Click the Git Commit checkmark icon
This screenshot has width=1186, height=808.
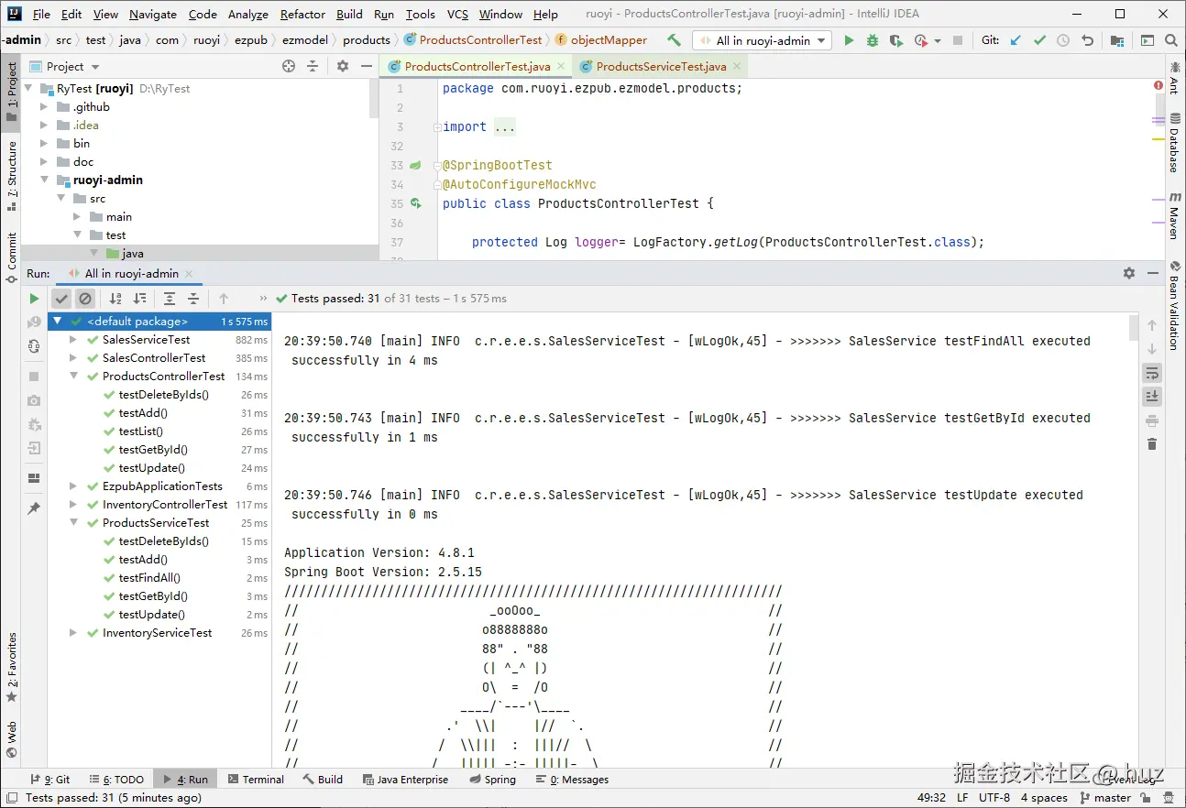pyautogui.click(x=1039, y=40)
